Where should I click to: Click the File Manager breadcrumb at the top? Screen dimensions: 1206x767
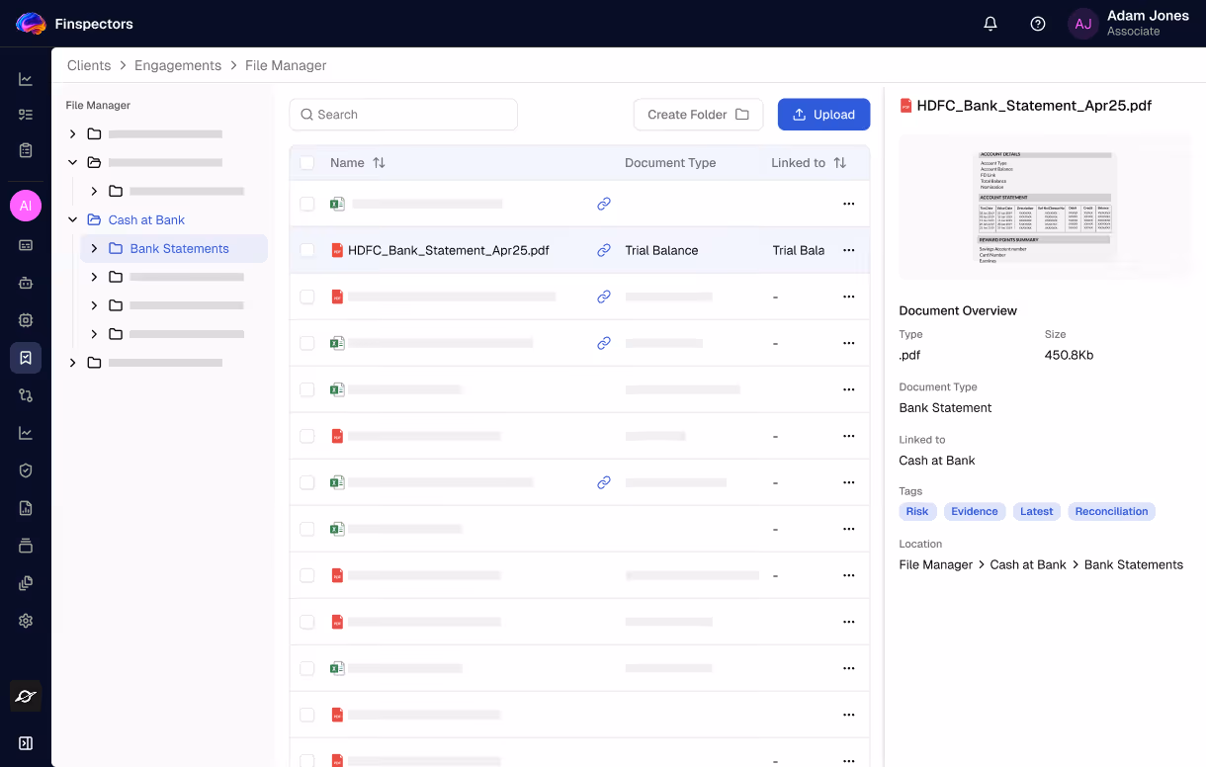pyautogui.click(x=286, y=65)
